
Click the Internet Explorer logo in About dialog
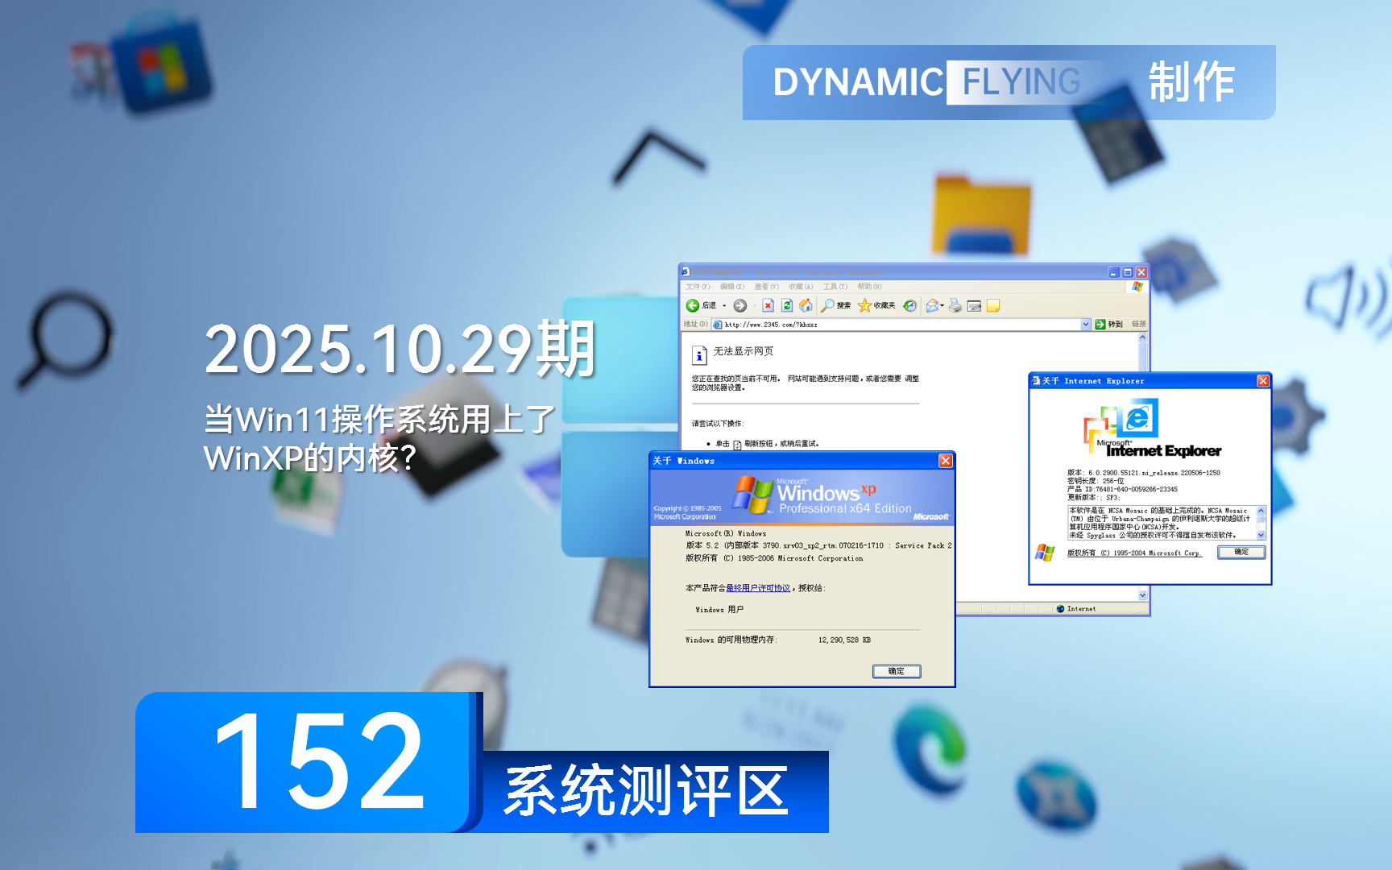point(1152,429)
